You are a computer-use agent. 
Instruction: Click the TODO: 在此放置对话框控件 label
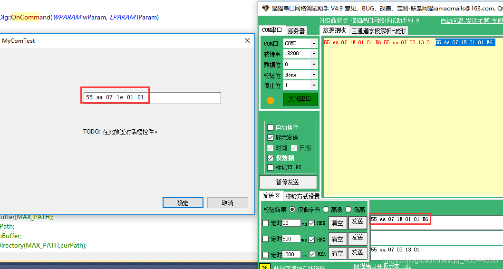(120, 132)
